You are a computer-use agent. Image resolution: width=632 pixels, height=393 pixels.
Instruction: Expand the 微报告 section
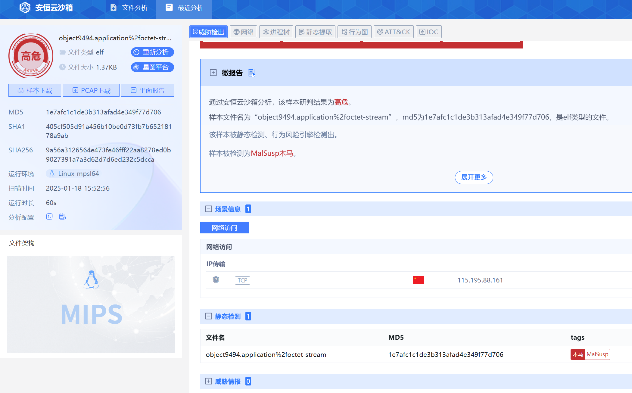pyautogui.click(x=213, y=73)
